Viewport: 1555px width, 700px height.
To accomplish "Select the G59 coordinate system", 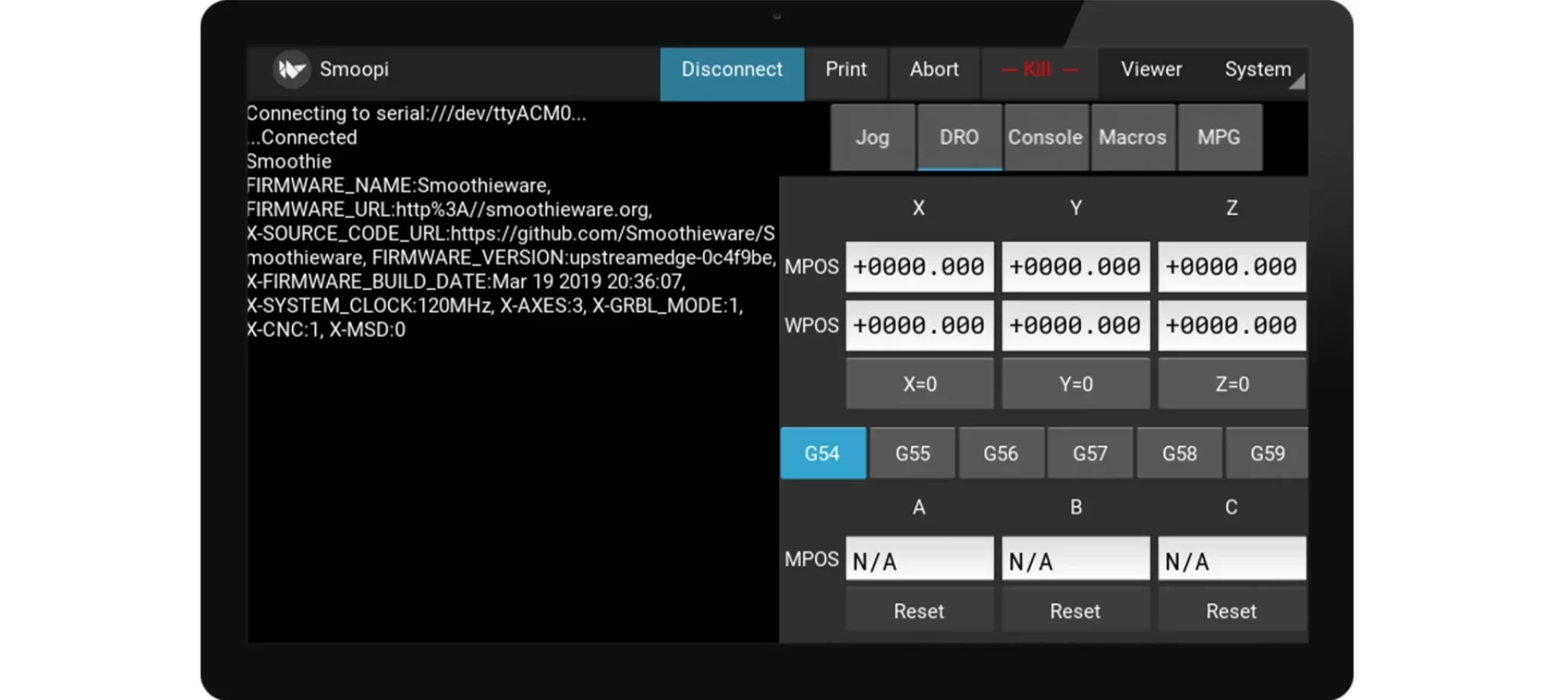I will (x=1267, y=453).
